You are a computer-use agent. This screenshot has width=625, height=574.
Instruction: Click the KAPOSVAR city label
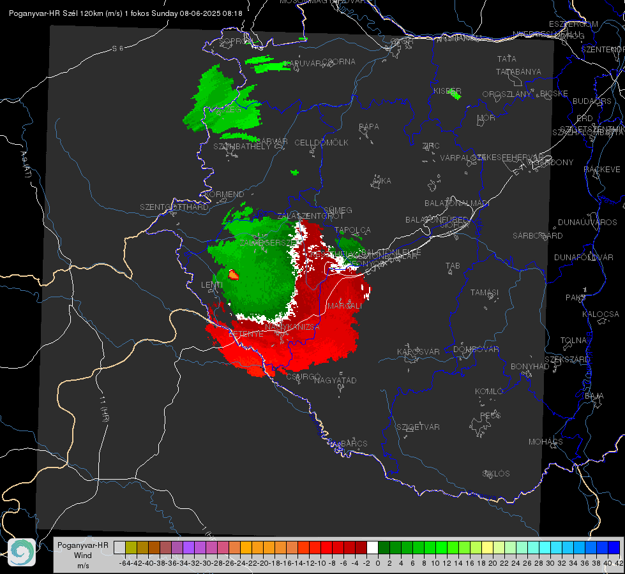(418, 351)
